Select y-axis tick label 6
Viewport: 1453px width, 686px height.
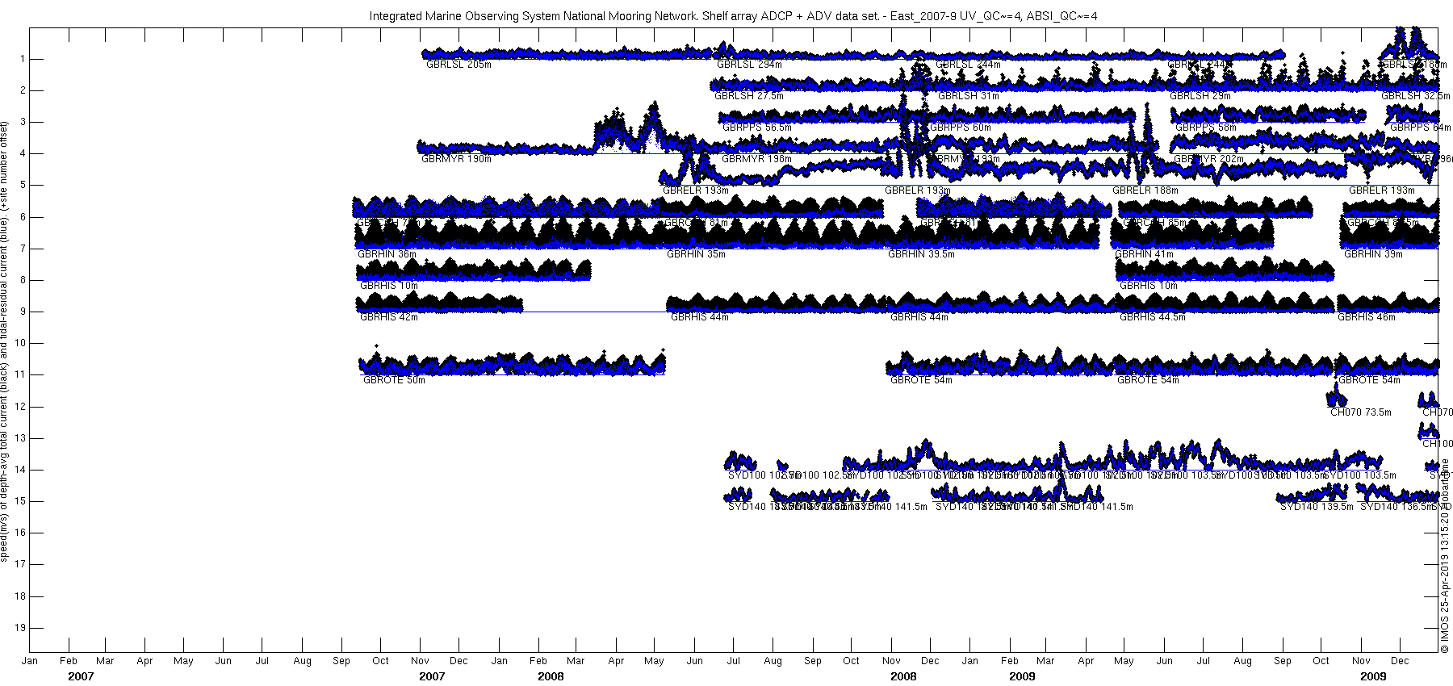tap(23, 217)
